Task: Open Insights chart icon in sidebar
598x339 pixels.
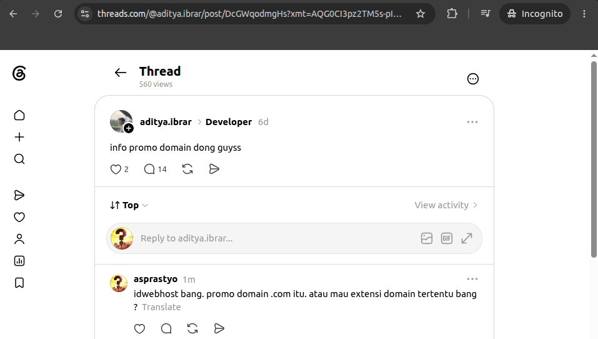Action: coord(19,261)
